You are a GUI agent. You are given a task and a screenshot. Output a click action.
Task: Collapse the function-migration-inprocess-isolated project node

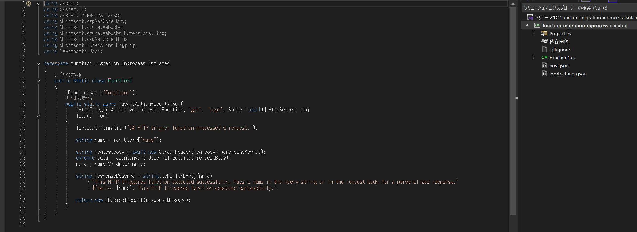pyautogui.click(x=527, y=25)
